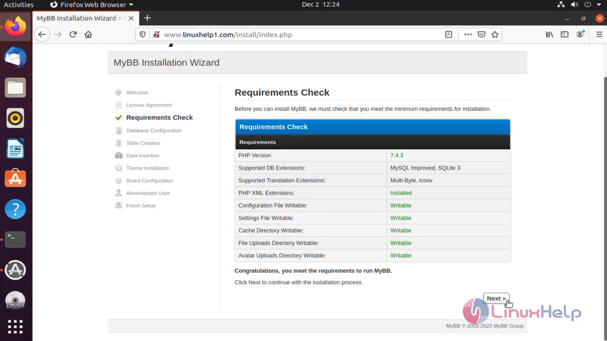Select the License Agreement step
Viewport: 607px width, 341px height.
[149, 105]
